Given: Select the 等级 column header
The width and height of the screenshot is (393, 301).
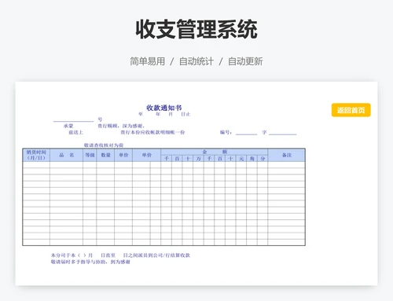Looking at the screenshot, I should [x=90, y=155].
